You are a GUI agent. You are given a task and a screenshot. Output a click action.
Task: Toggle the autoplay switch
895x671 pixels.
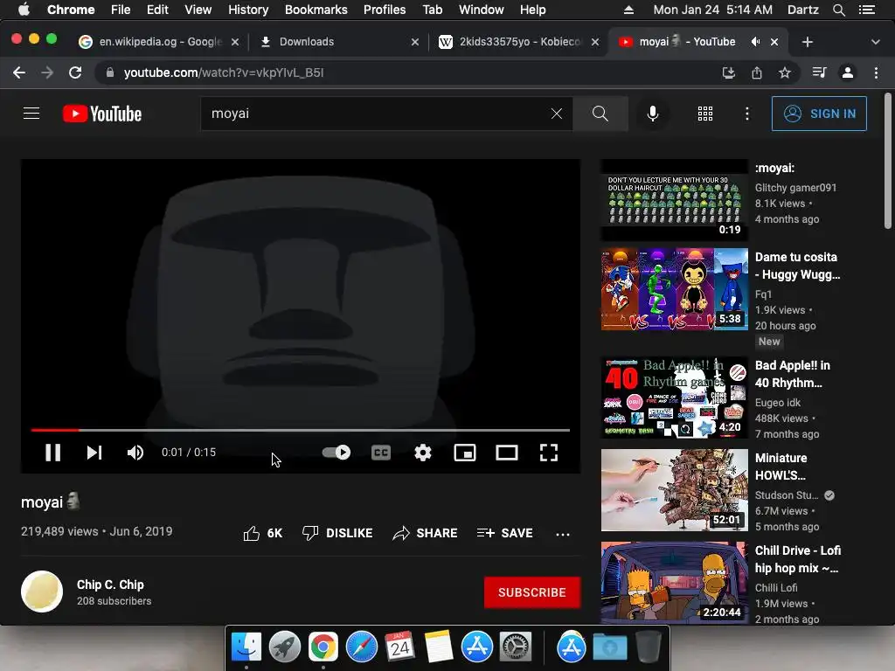pos(336,453)
